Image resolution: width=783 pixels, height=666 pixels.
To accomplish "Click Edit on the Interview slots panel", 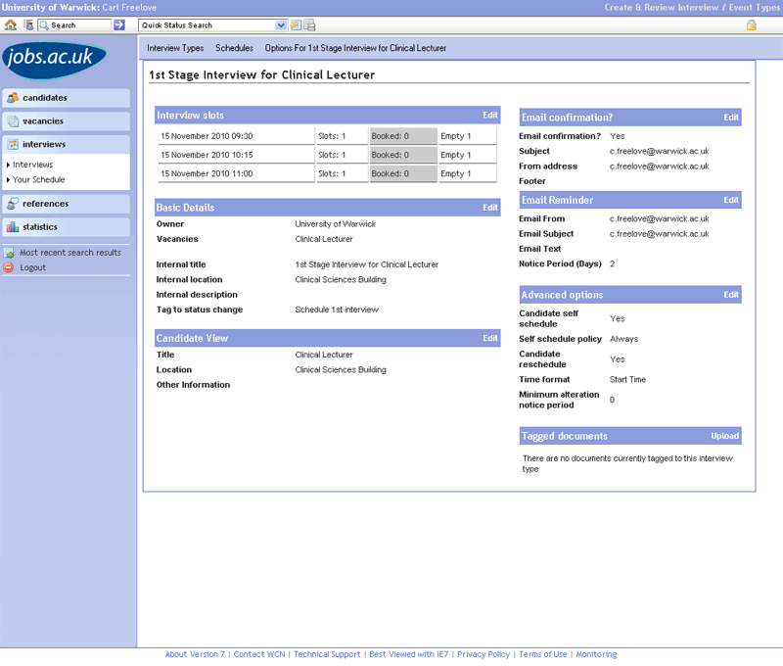I will pos(490,116).
